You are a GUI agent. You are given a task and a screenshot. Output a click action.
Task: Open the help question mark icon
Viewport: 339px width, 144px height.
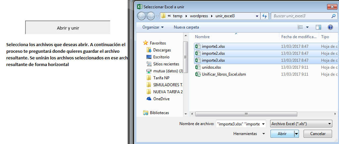(x=330, y=27)
